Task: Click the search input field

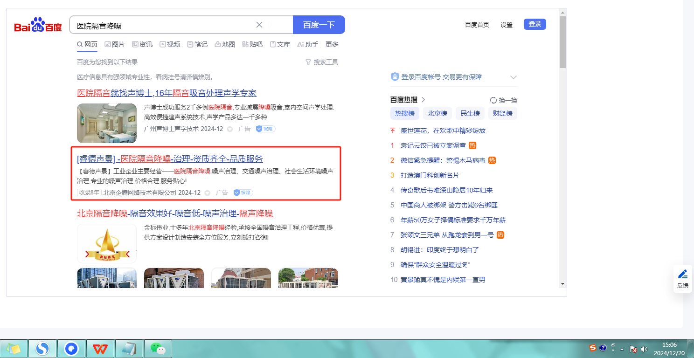Action: 163,25
